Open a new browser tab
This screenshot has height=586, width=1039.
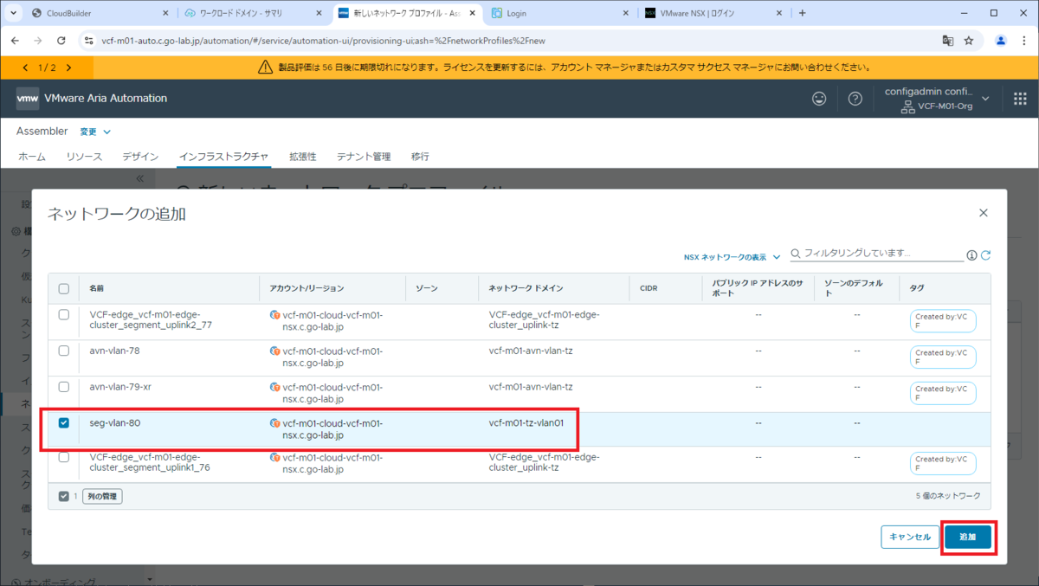point(803,13)
